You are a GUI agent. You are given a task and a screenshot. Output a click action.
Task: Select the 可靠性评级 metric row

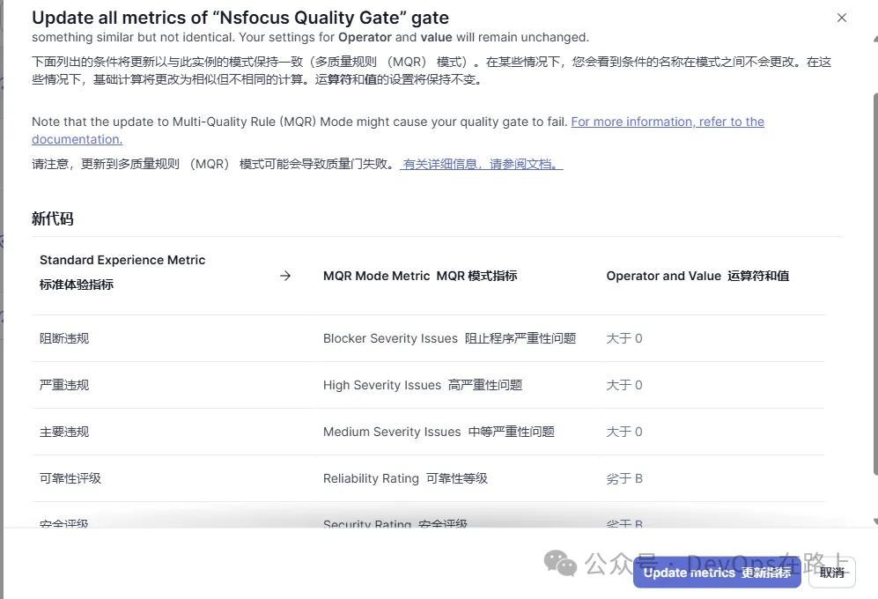point(70,478)
